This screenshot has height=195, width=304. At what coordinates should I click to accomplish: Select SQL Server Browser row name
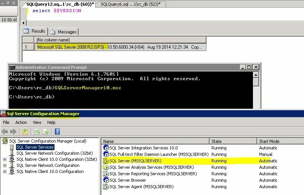click(x=128, y=180)
